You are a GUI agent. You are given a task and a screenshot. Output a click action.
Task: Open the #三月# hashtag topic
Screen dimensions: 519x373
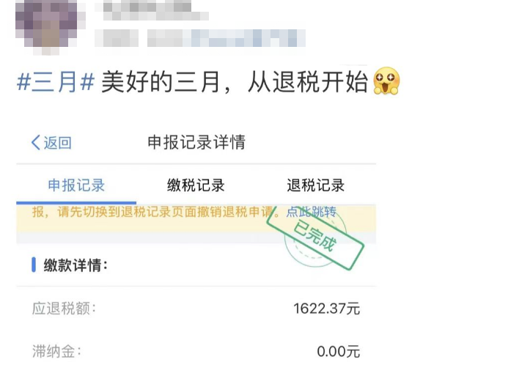[x=56, y=82]
